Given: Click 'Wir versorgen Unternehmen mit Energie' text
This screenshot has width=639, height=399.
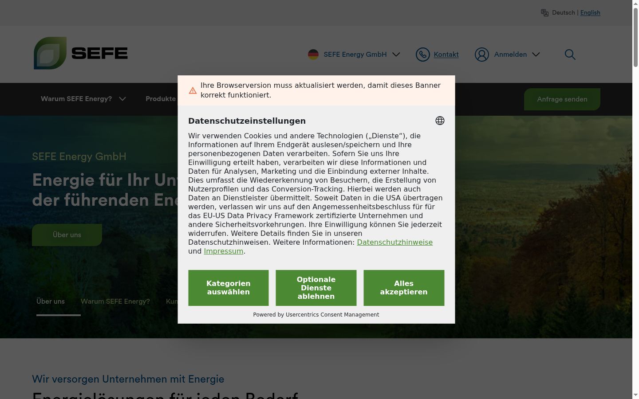Looking at the screenshot, I should point(128,379).
